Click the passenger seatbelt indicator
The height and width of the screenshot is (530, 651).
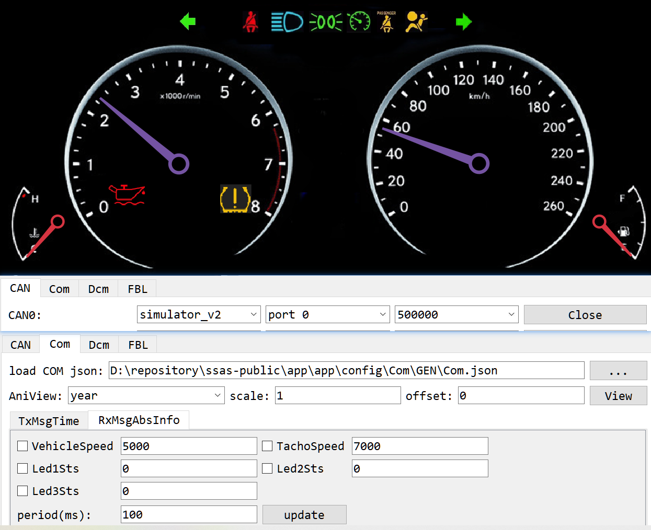[386, 21]
